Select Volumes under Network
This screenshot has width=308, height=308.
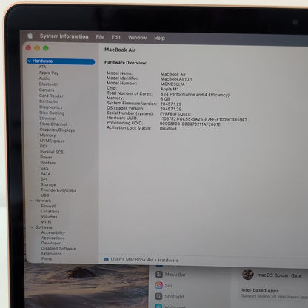click(50, 217)
